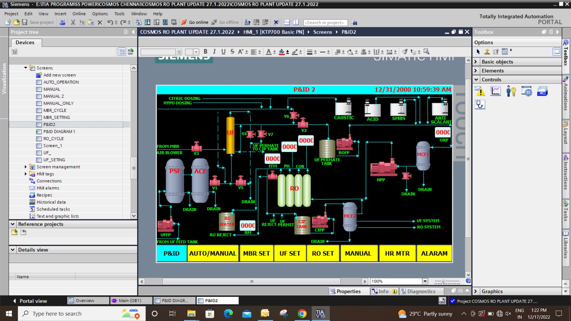This screenshot has width=571, height=321.
Task: Open the Online menu
Action: point(79,14)
